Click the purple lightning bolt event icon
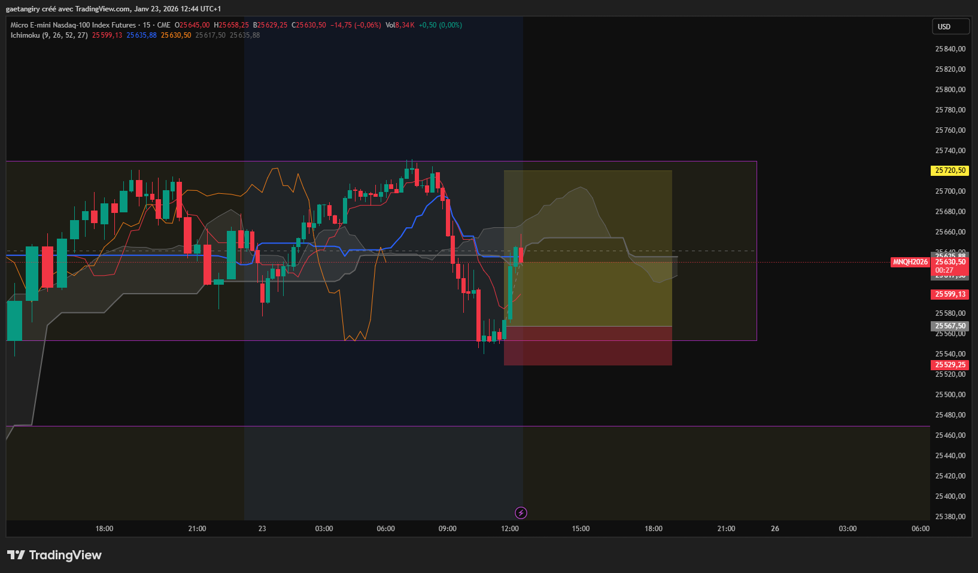Screen dimensions: 978x573 pyautogui.click(x=521, y=513)
